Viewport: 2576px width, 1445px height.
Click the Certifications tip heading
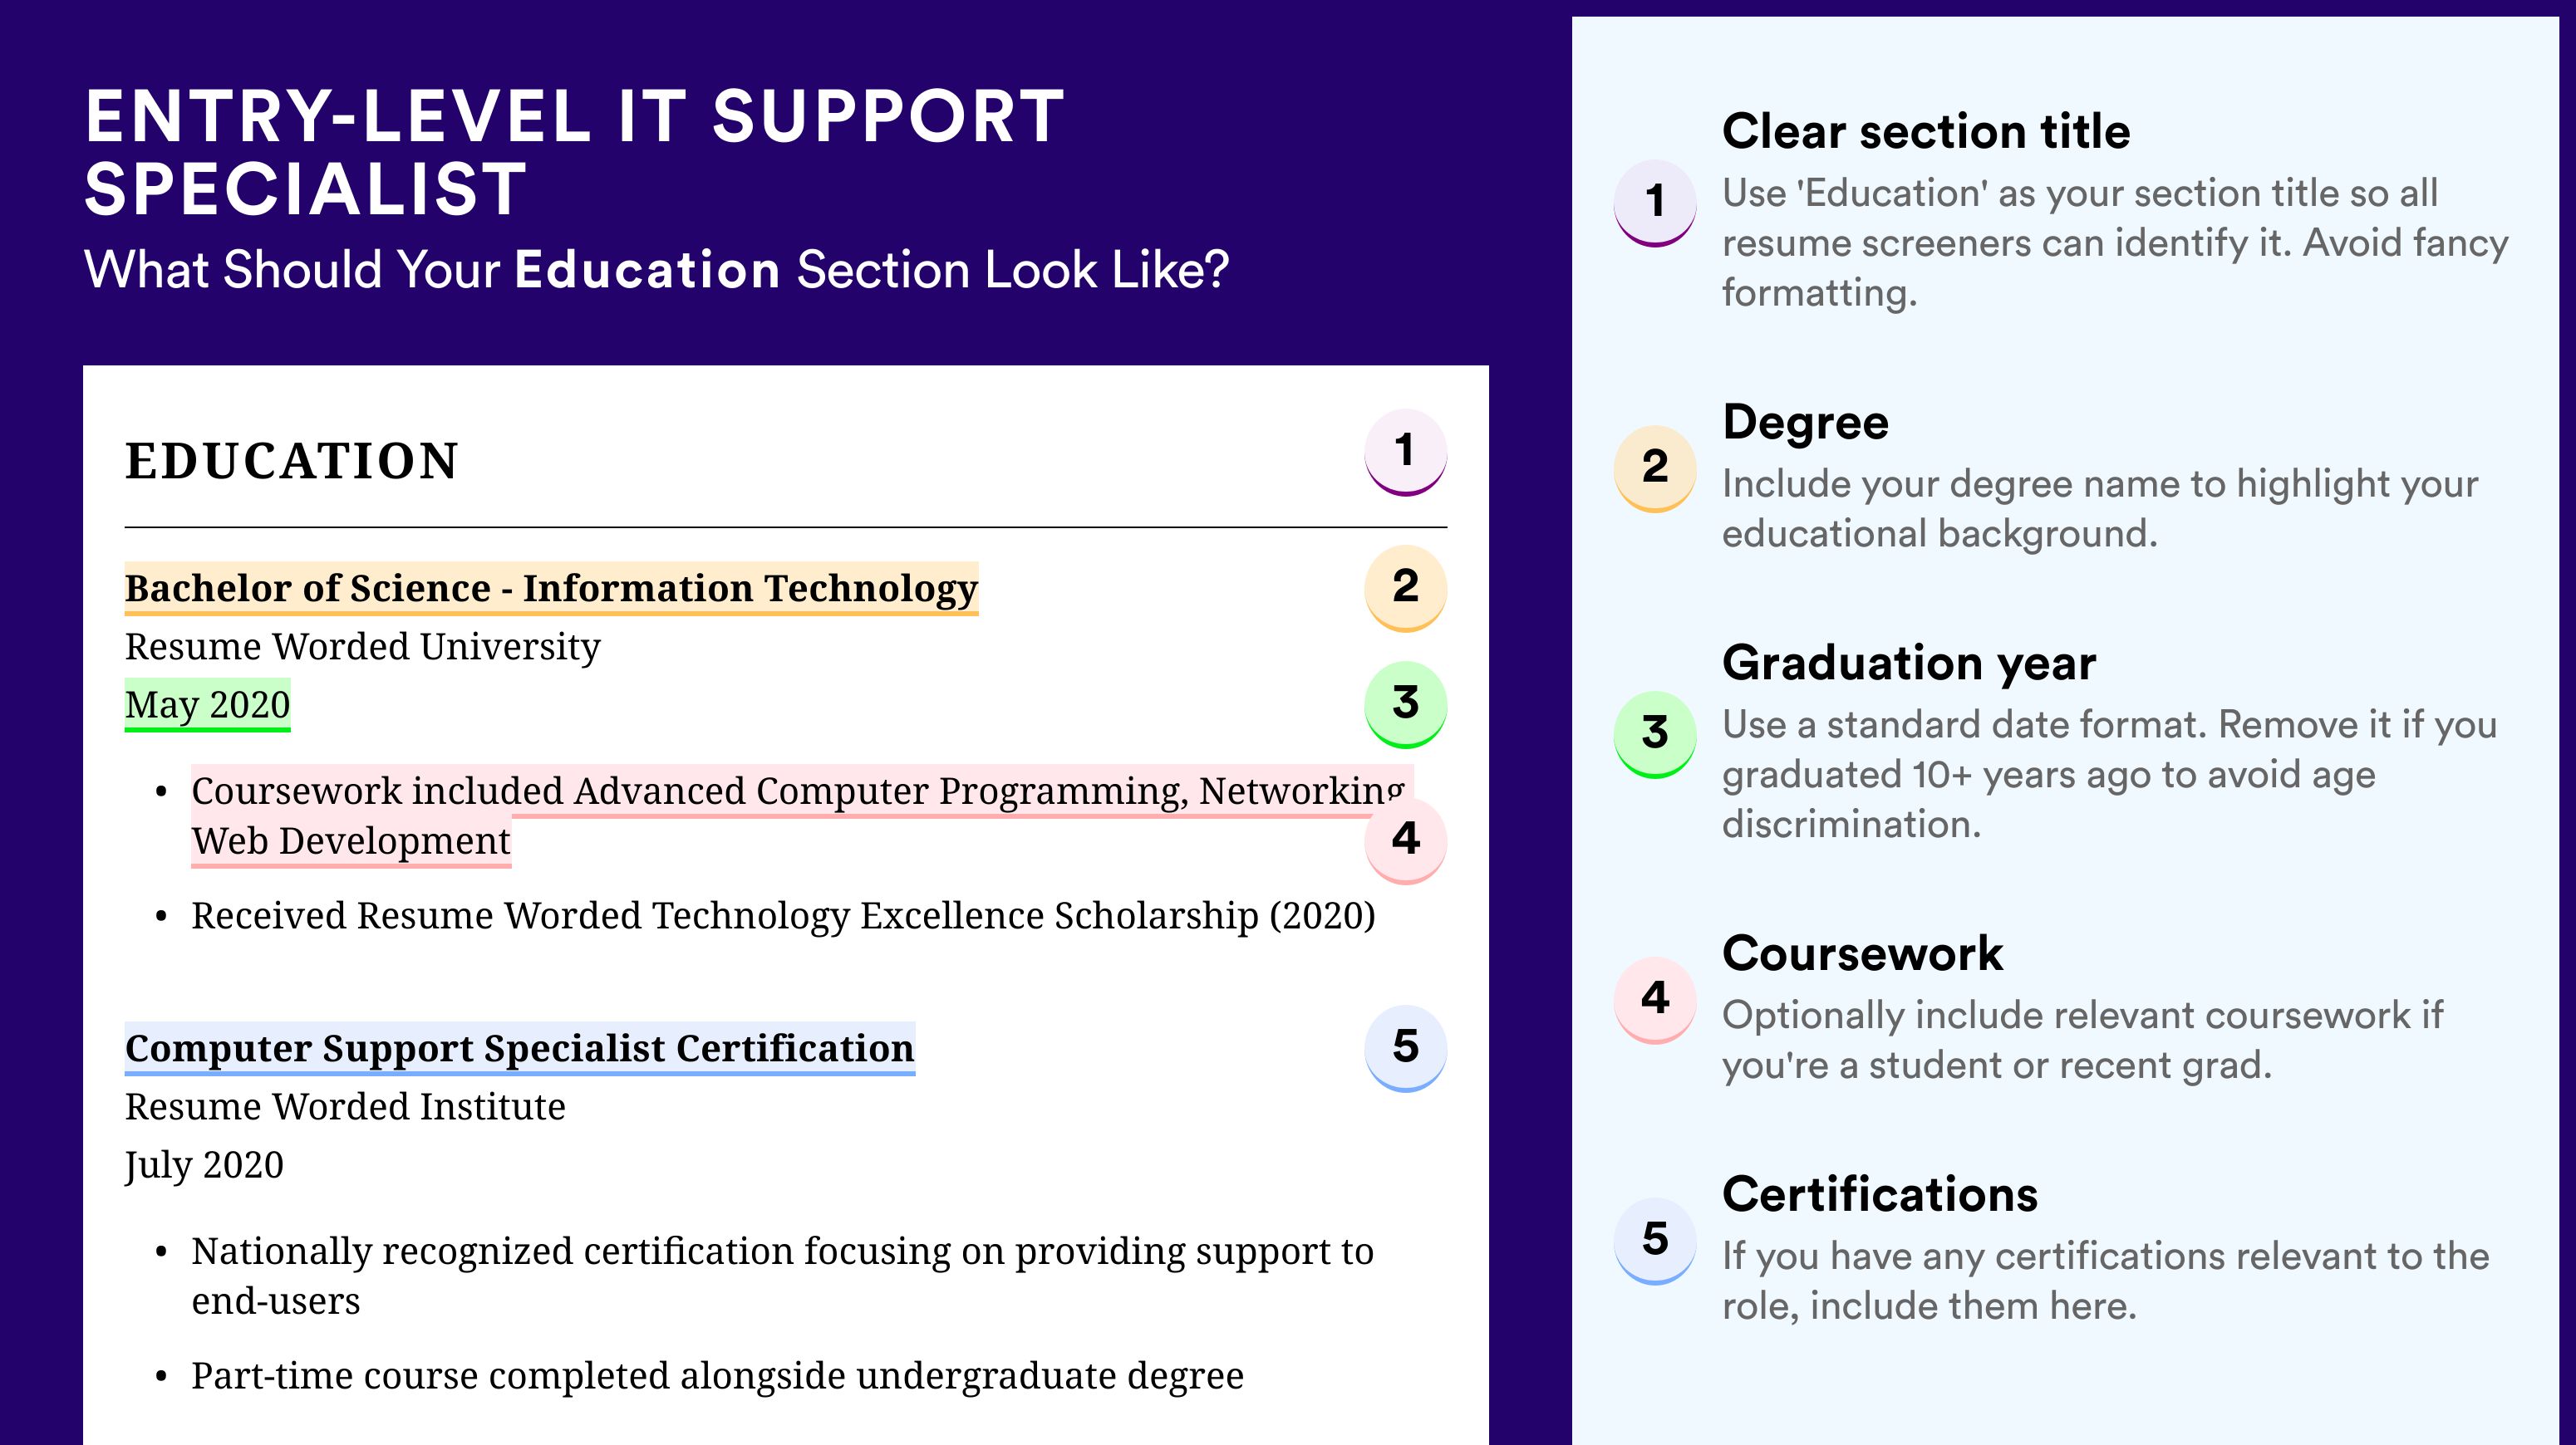(1880, 1194)
